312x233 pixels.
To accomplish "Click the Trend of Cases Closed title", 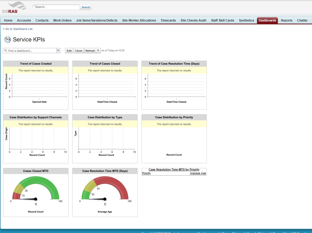I will pyautogui.click(x=105, y=64).
